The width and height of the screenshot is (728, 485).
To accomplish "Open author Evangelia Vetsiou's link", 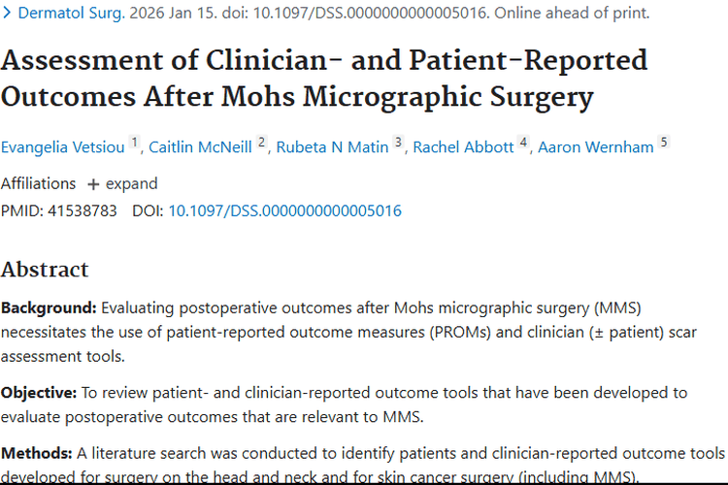I will [63, 147].
